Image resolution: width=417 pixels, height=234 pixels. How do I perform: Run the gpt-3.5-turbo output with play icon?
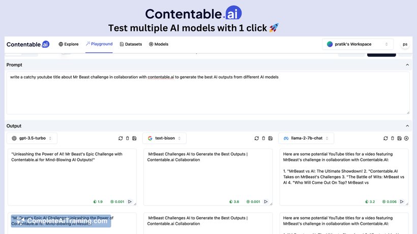[130, 202]
